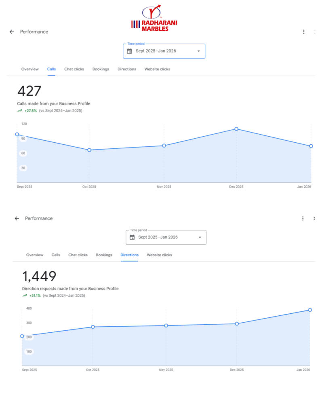Screen dimensions: 322x414
Task: Click the 200 axis label on the directions chart
Action: (29, 337)
